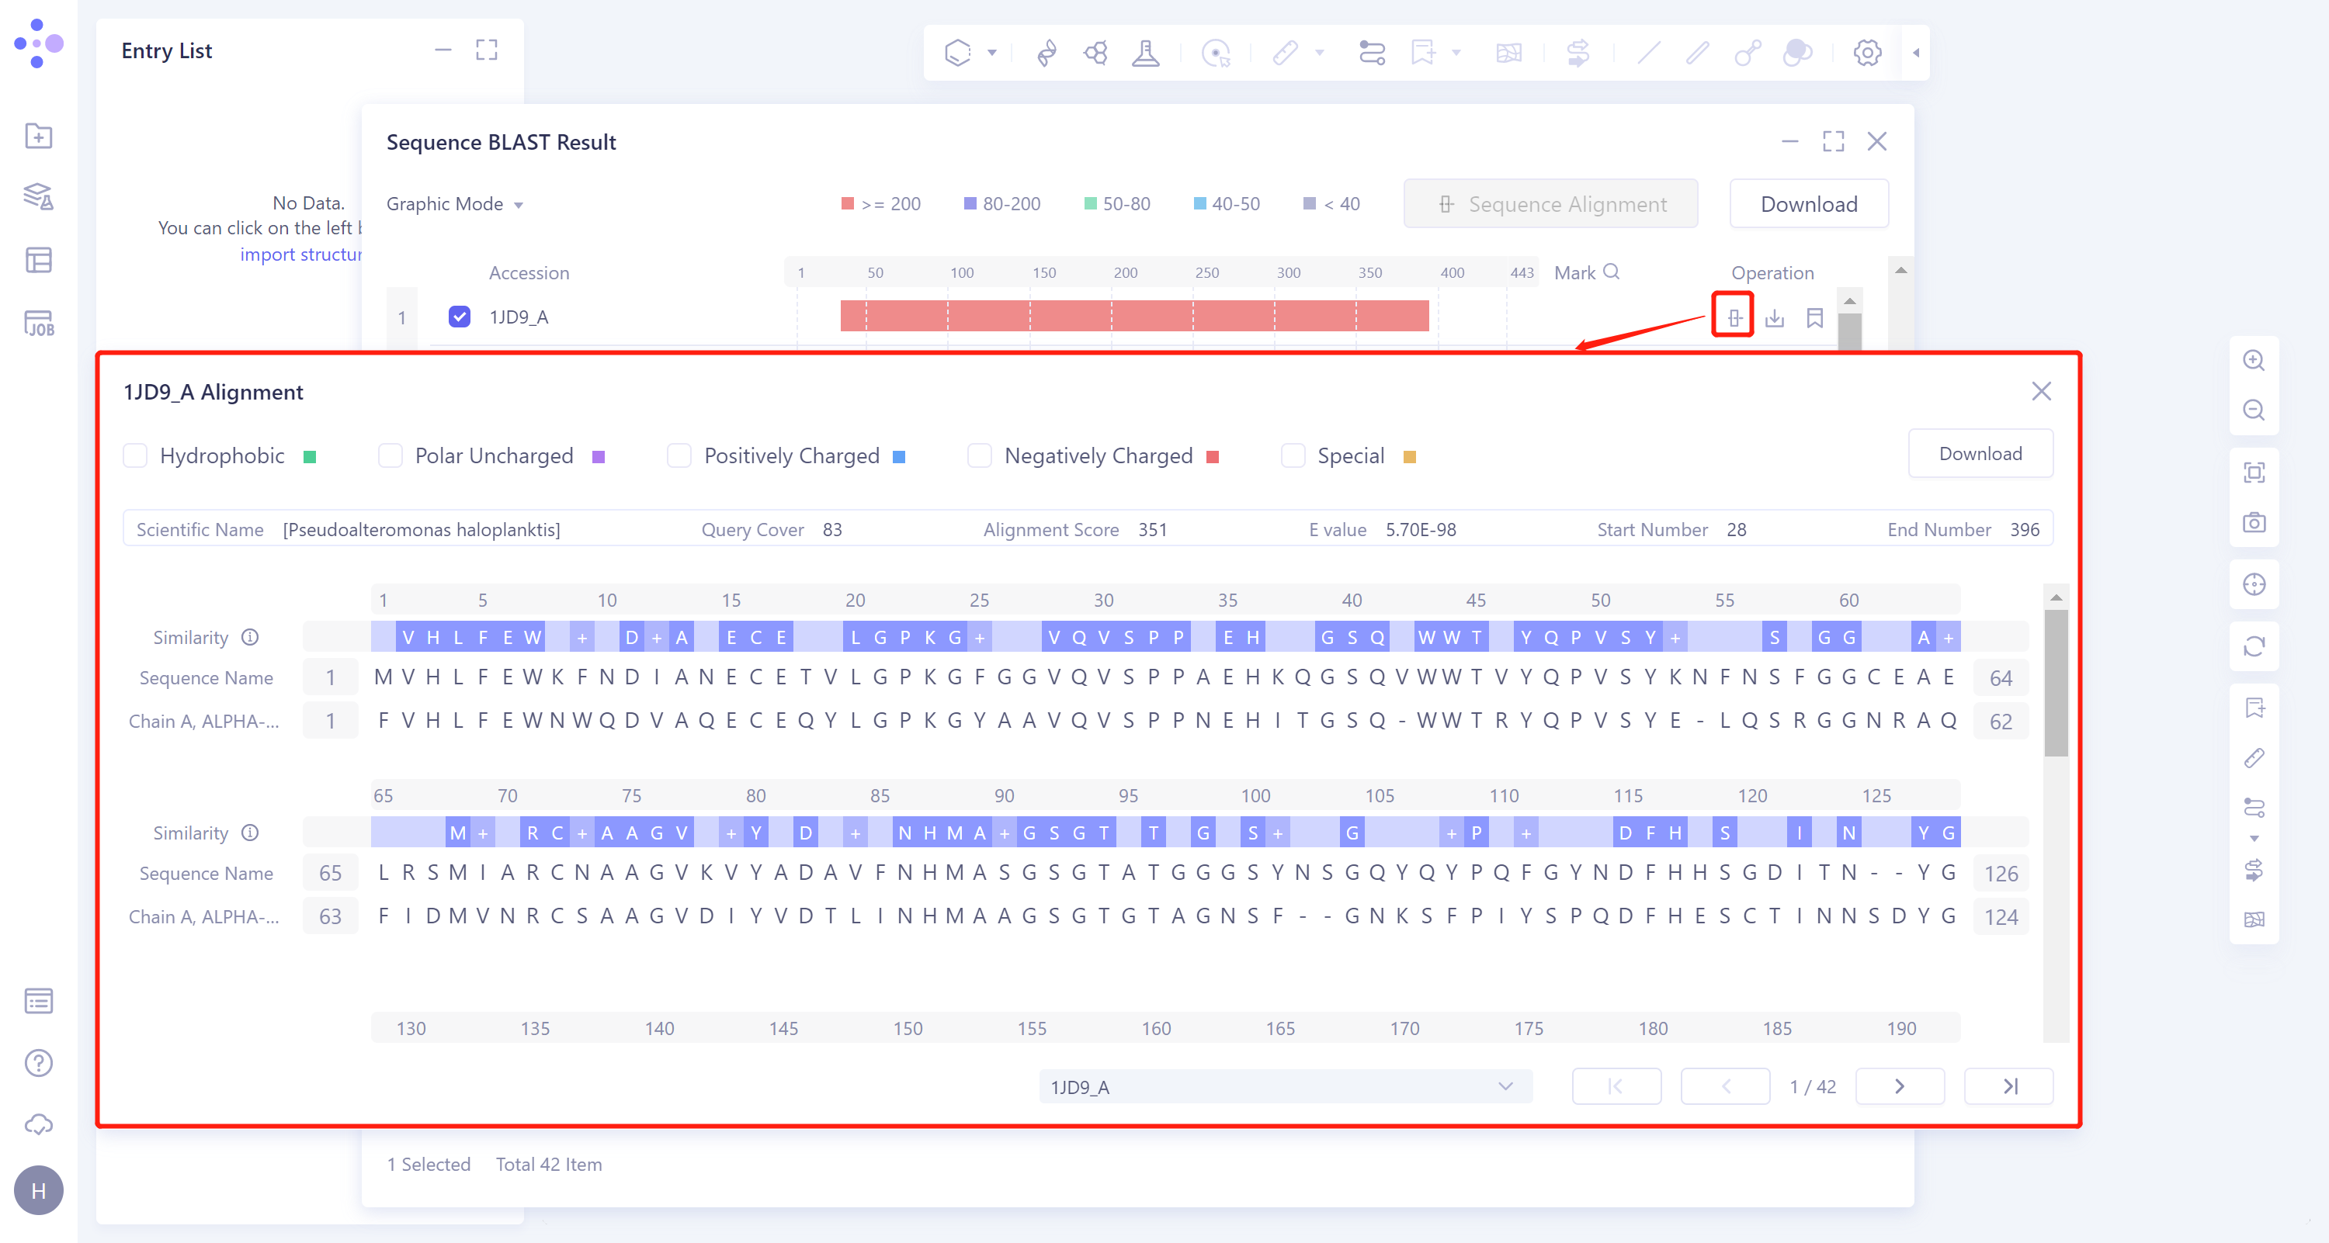Viewport: 2329px width, 1243px height.
Task: Download the 1JD9_A row via its operation icon
Action: click(1775, 318)
